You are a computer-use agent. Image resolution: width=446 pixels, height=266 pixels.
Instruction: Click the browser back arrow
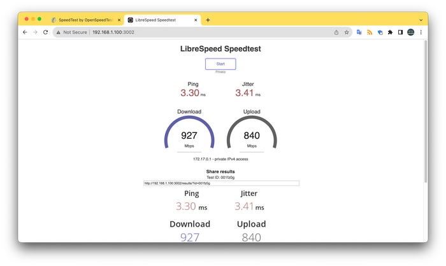coord(25,32)
